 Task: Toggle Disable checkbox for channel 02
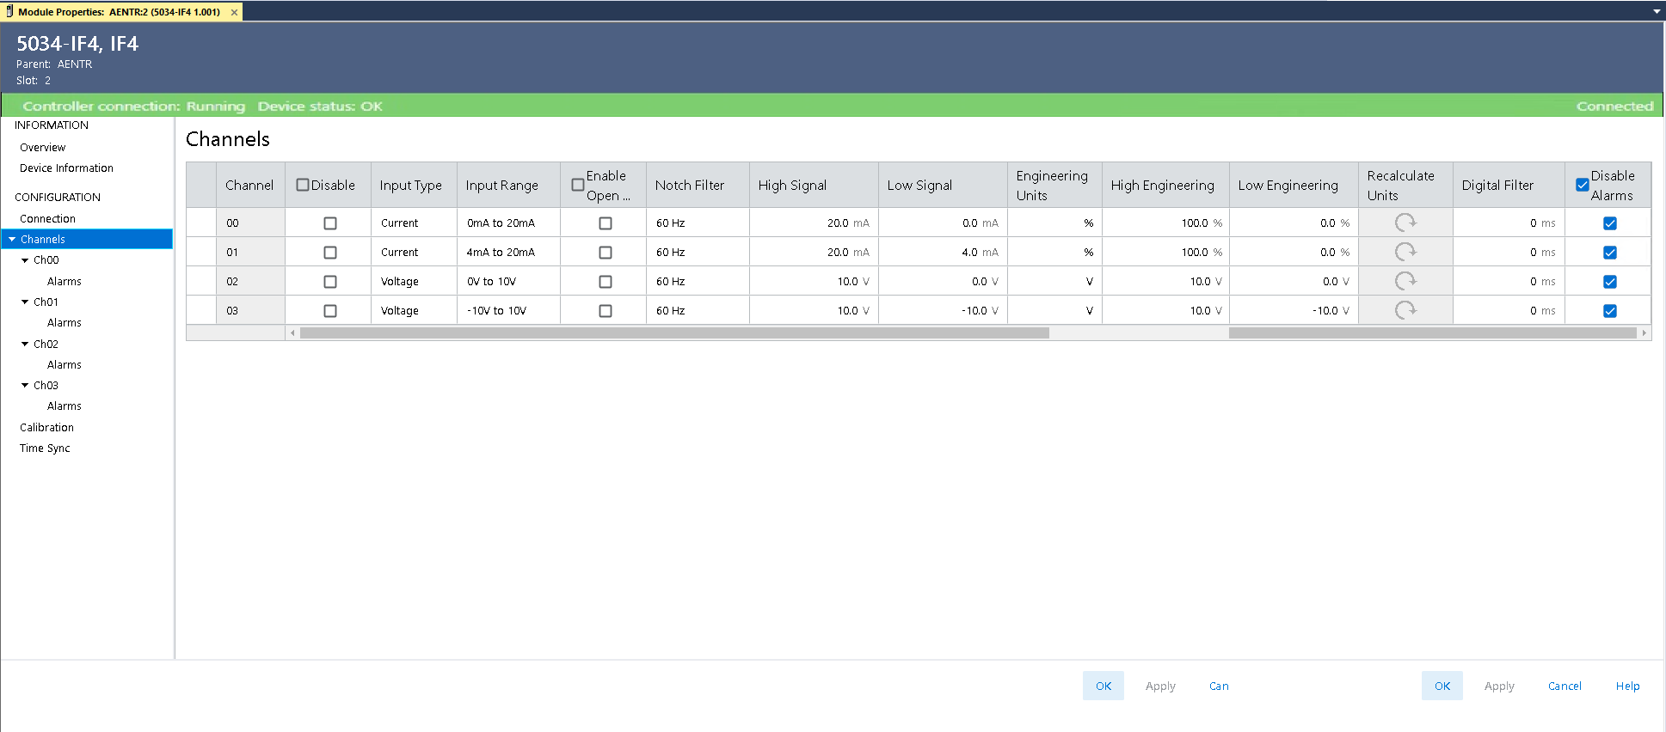click(x=330, y=282)
